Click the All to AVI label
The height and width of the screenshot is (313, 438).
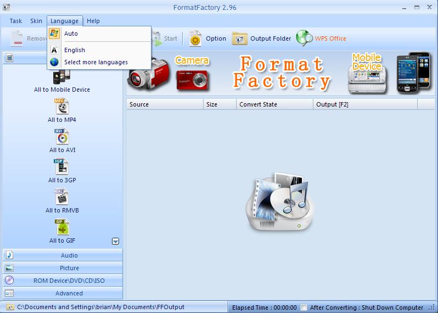click(x=62, y=150)
